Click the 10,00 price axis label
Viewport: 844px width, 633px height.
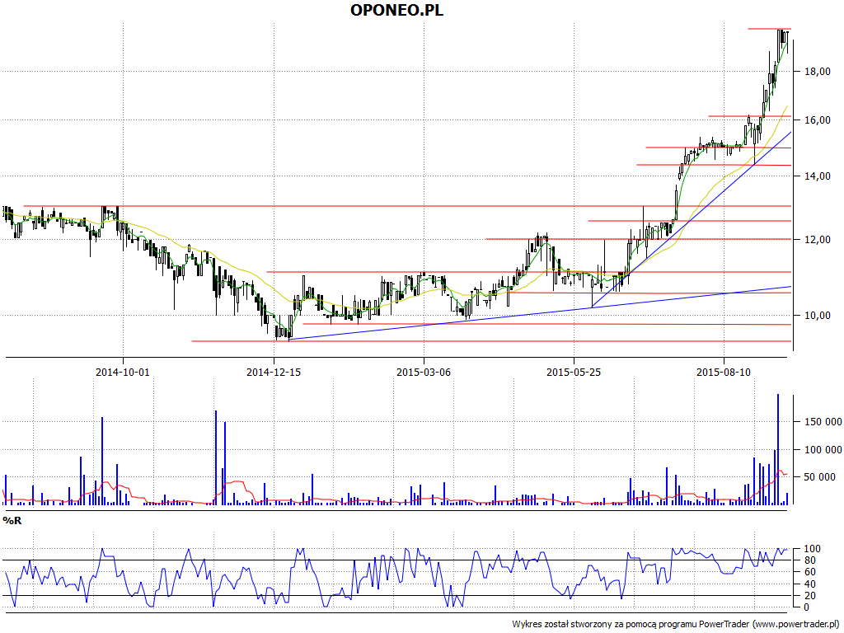(x=817, y=316)
